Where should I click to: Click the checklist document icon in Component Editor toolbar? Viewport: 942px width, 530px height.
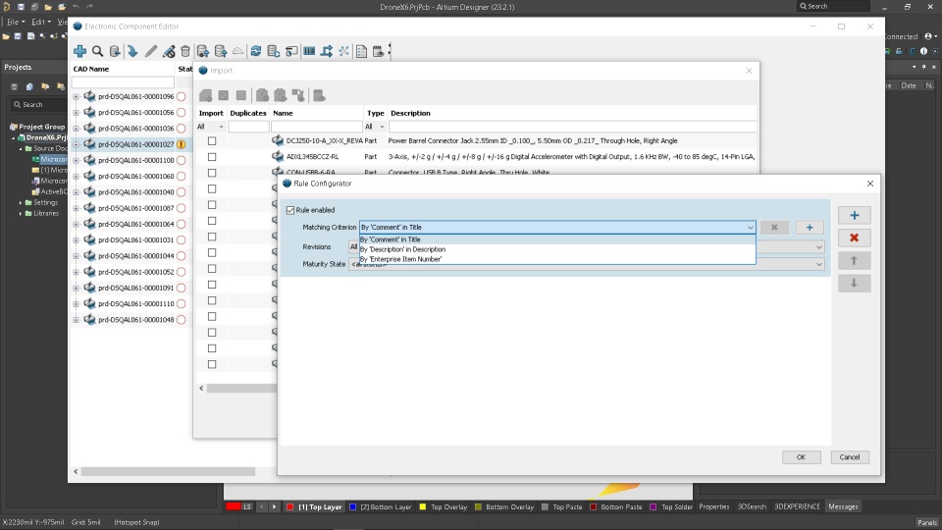pyautogui.click(x=361, y=51)
